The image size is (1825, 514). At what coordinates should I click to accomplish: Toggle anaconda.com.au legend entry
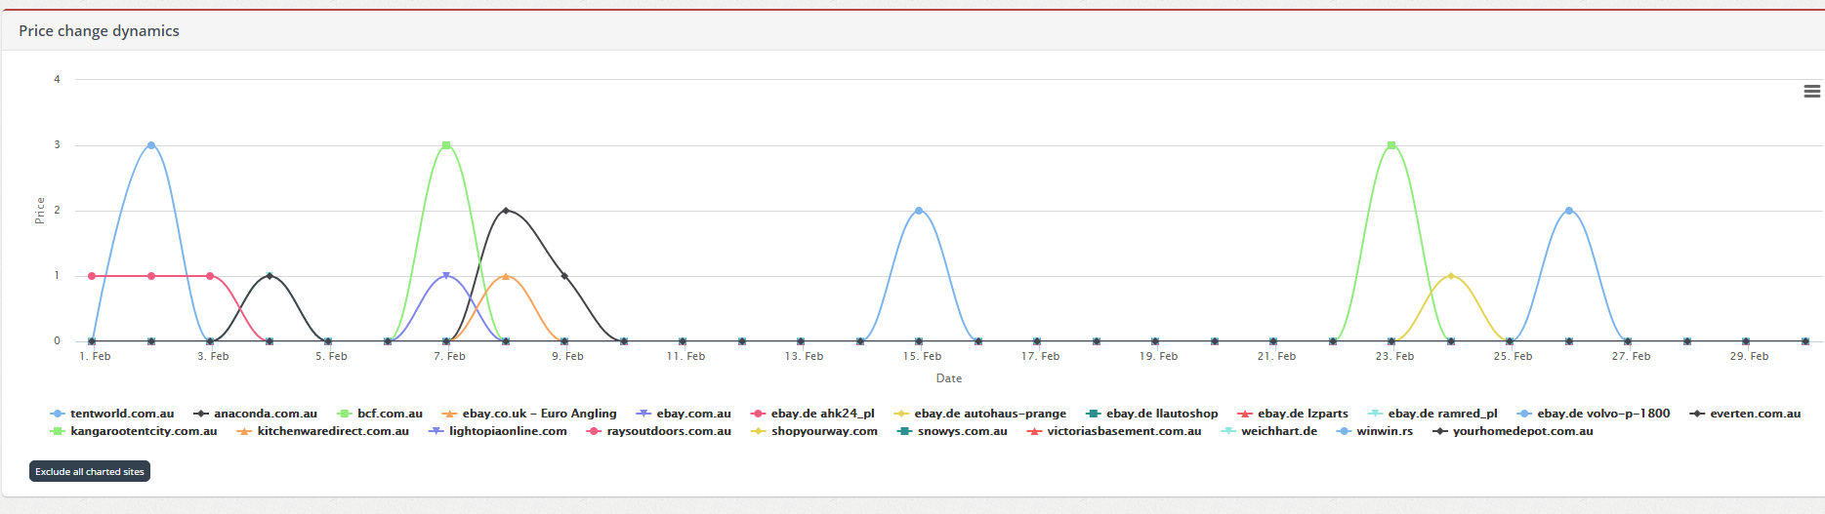point(257,414)
